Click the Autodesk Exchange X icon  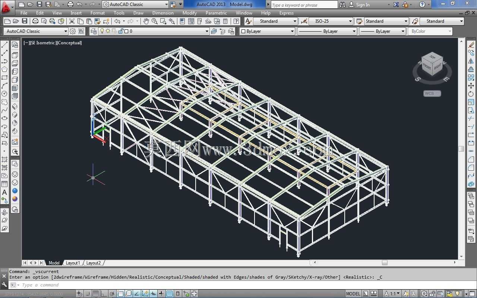pyautogui.click(x=396, y=4)
